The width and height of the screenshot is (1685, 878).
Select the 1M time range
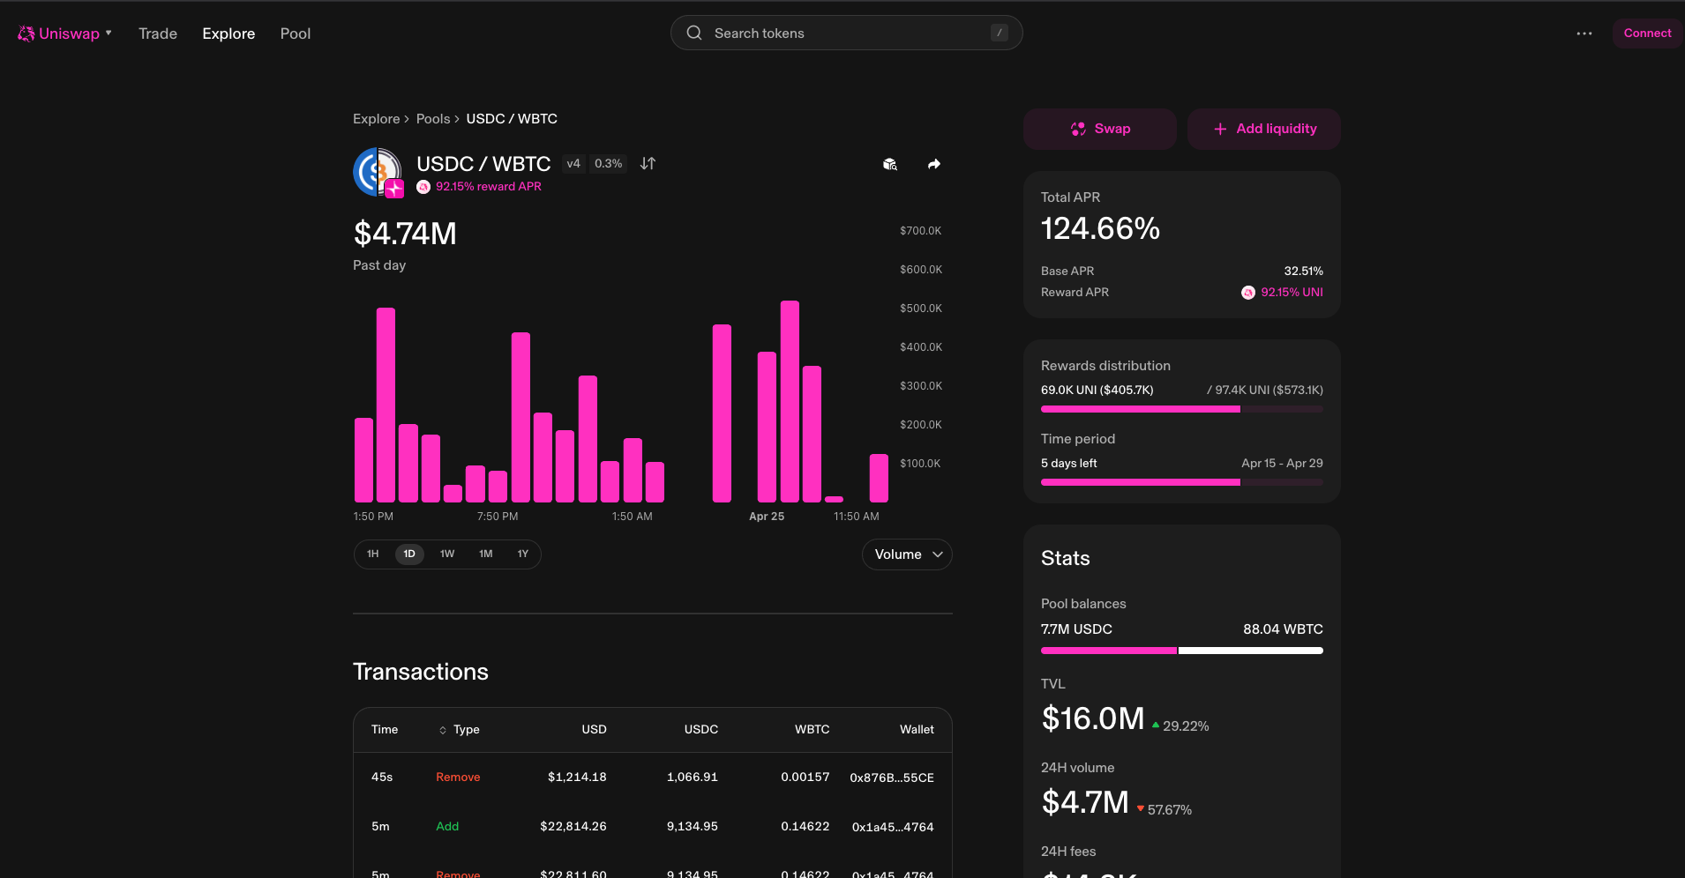(485, 554)
